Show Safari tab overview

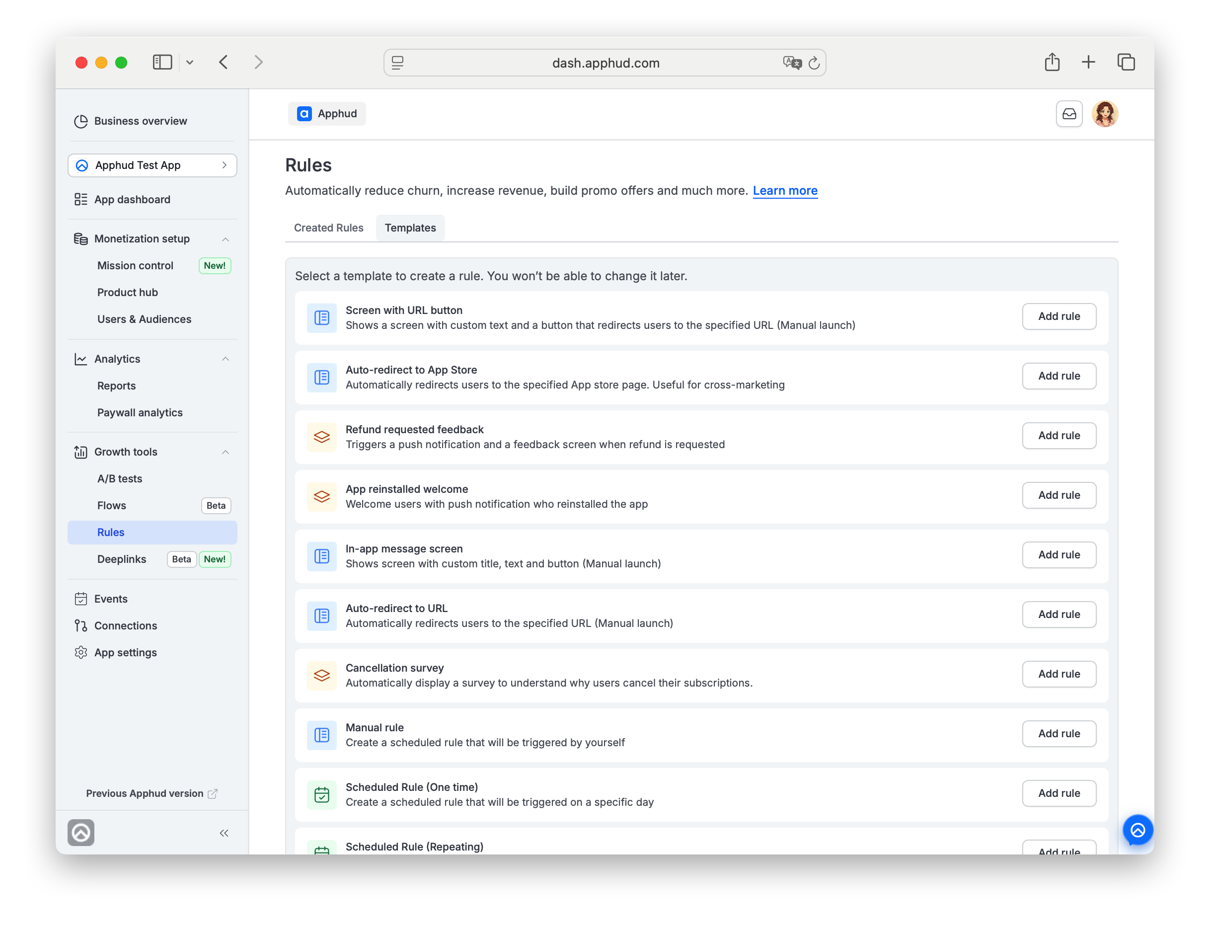coord(1126,62)
